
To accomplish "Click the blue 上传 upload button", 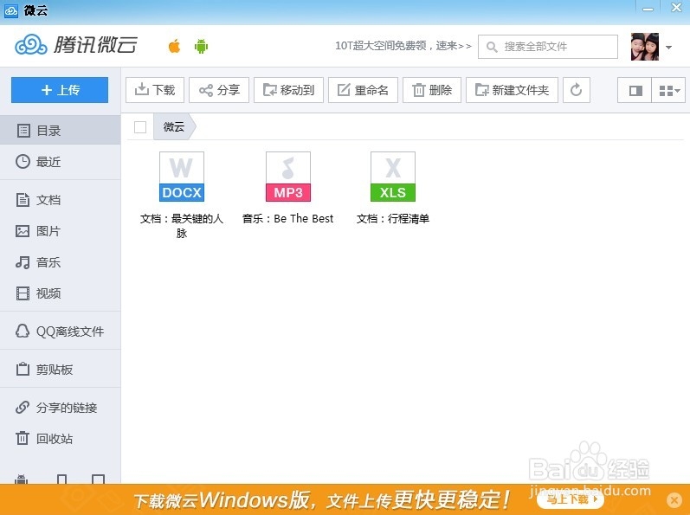I will click(x=60, y=90).
